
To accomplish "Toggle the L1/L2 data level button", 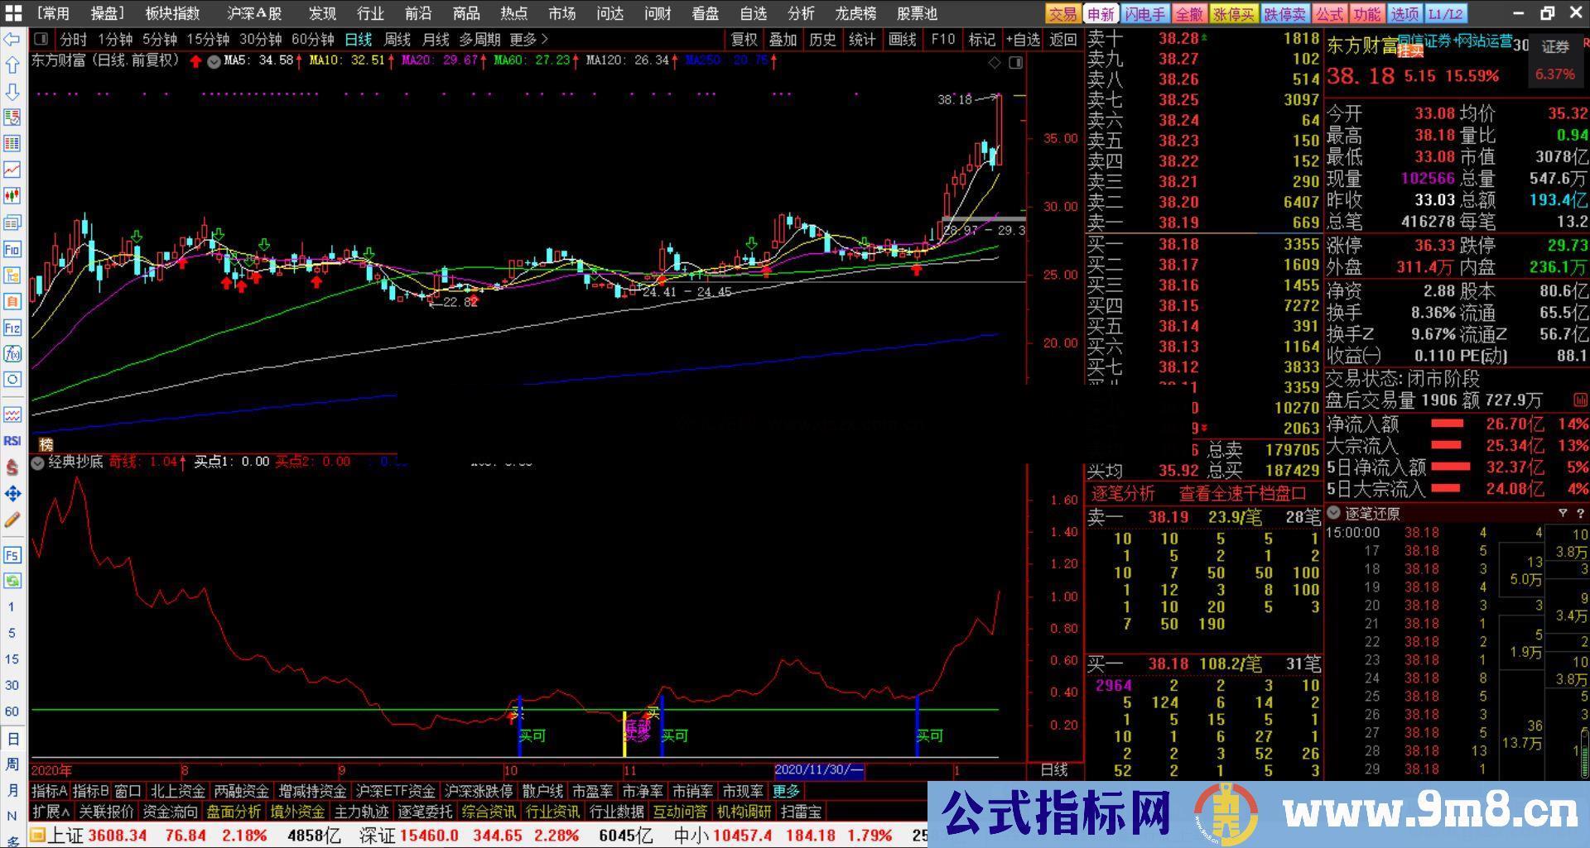I will coord(1446,14).
